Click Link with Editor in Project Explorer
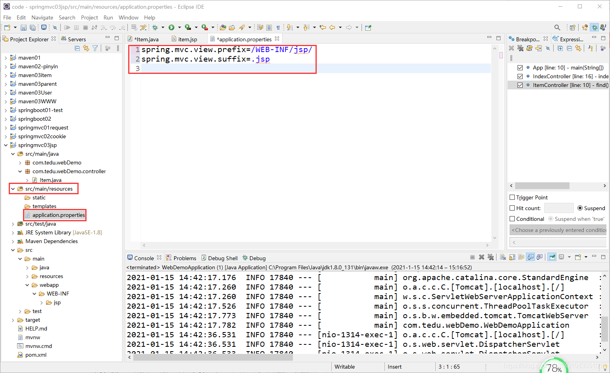Viewport: 610px width, 373px height. tap(86, 48)
